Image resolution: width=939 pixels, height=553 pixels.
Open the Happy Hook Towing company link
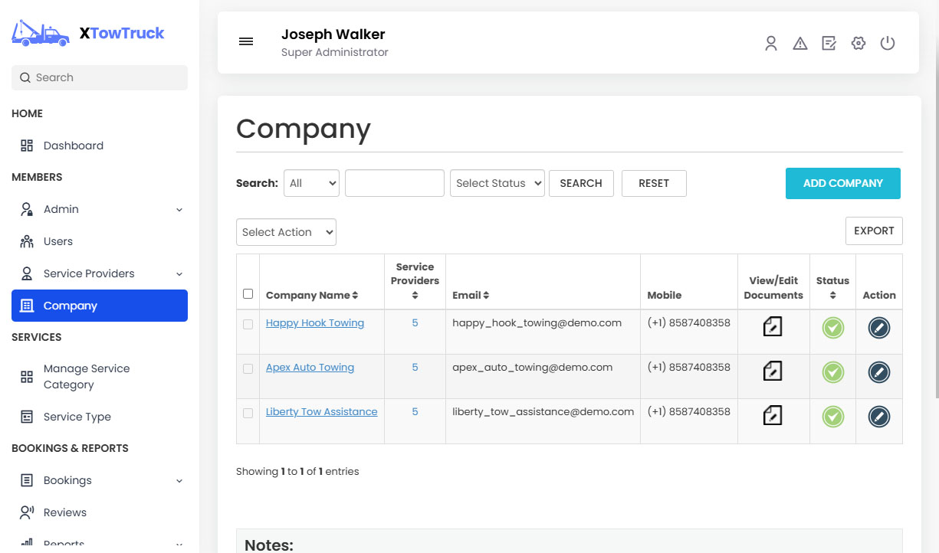(x=314, y=322)
